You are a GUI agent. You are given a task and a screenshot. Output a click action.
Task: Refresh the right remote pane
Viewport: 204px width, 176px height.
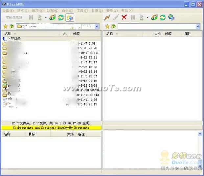click(x=163, y=17)
